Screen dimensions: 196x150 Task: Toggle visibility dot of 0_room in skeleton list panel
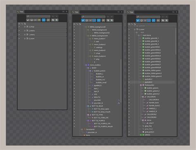19,39
